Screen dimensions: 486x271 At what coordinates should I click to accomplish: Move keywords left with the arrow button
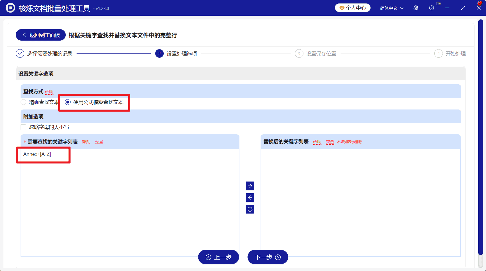click(x=250, y=198)
